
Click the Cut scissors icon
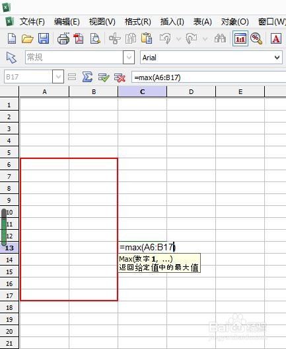click(x=114, y=38)
